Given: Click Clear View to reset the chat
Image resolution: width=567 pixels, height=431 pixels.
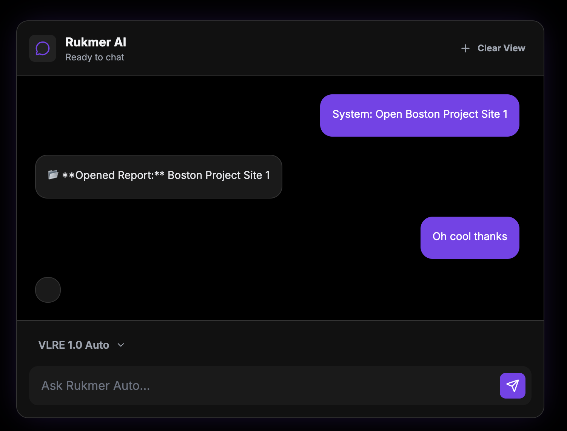Looking at the screenshot, I should click(501, 48).
